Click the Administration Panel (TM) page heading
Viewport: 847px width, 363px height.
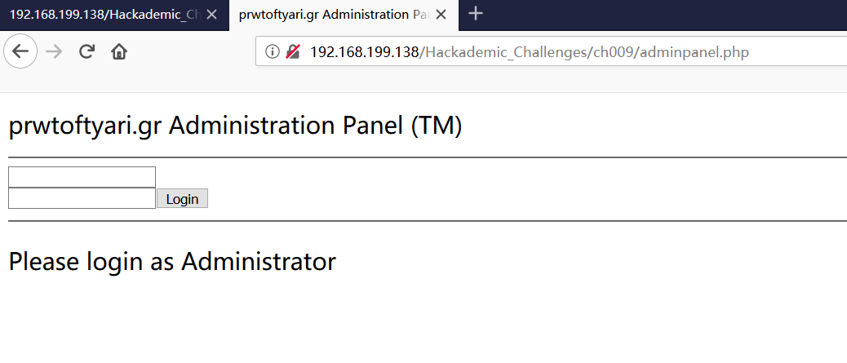point(235,126)
